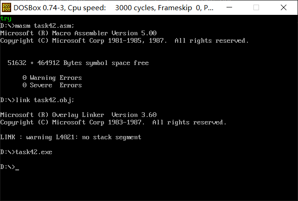Close the DOSBox window
This screenshot has height=201, width=298.
[x=282, y=8]
